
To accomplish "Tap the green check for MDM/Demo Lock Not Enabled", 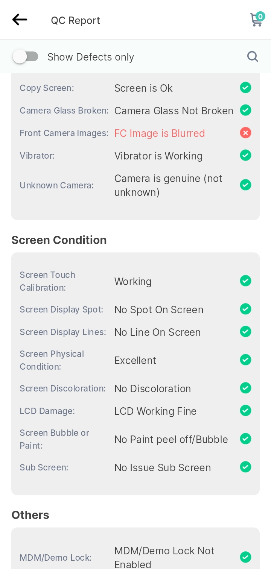I will tap(245, 557).
